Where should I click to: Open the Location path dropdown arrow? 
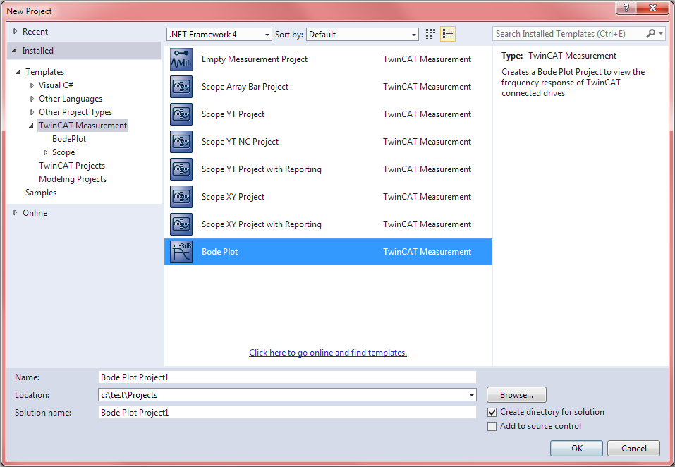point(472,395)
